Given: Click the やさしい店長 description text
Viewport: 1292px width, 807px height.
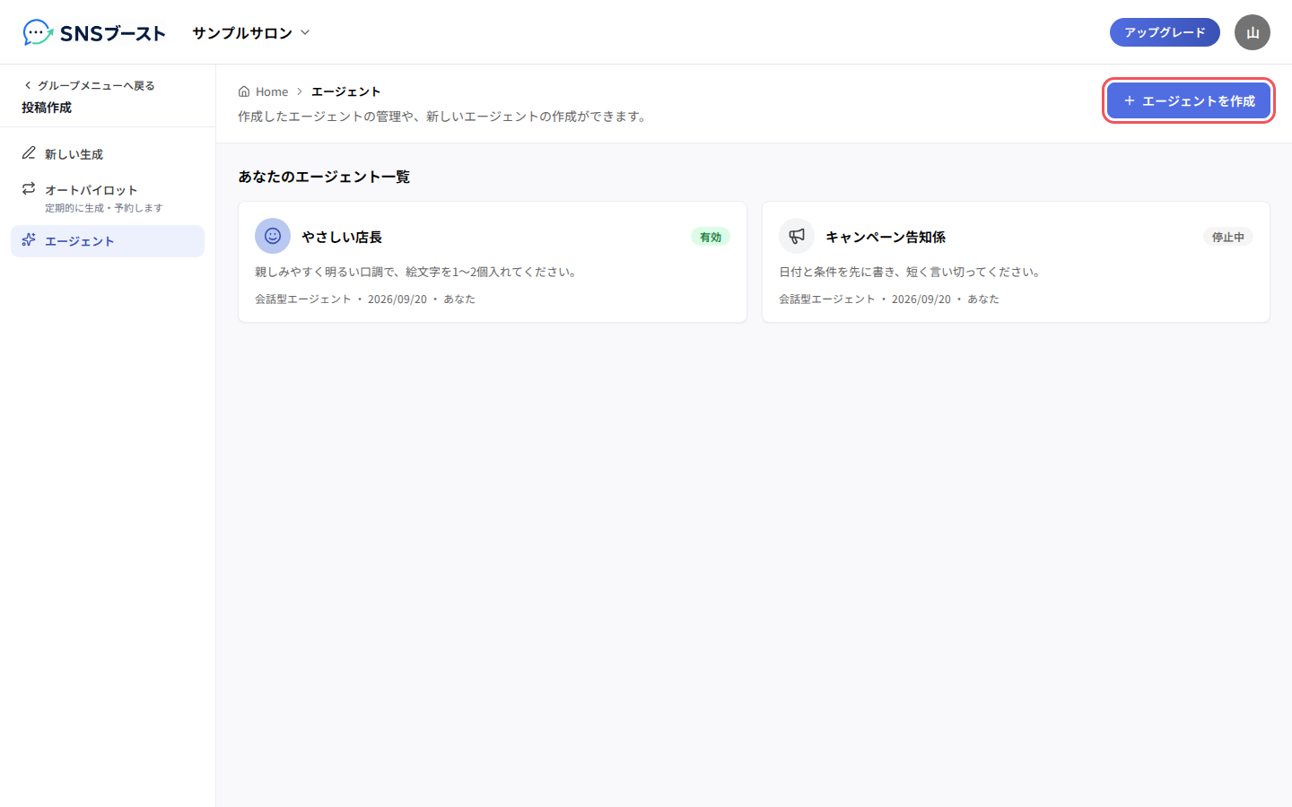Looking at the screenshot, I should tap(418, 272).
